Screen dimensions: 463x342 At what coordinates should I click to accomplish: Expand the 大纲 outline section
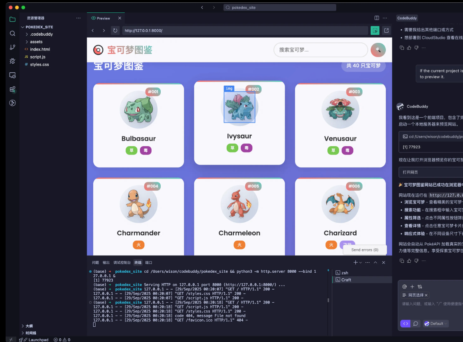[29, 326]
